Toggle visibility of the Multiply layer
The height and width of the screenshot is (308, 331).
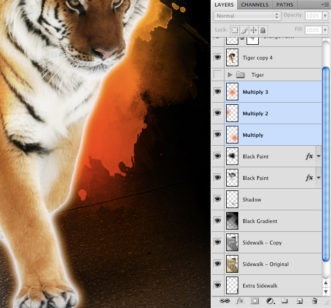click(218, 135)
